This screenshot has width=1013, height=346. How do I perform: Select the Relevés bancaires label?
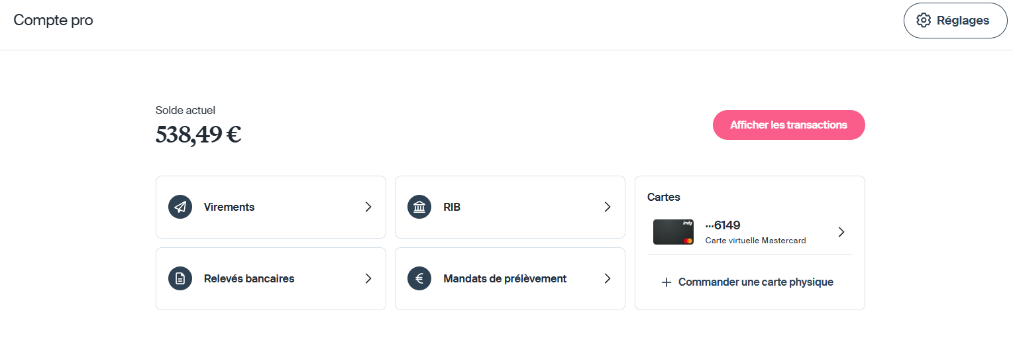point(249,278)
